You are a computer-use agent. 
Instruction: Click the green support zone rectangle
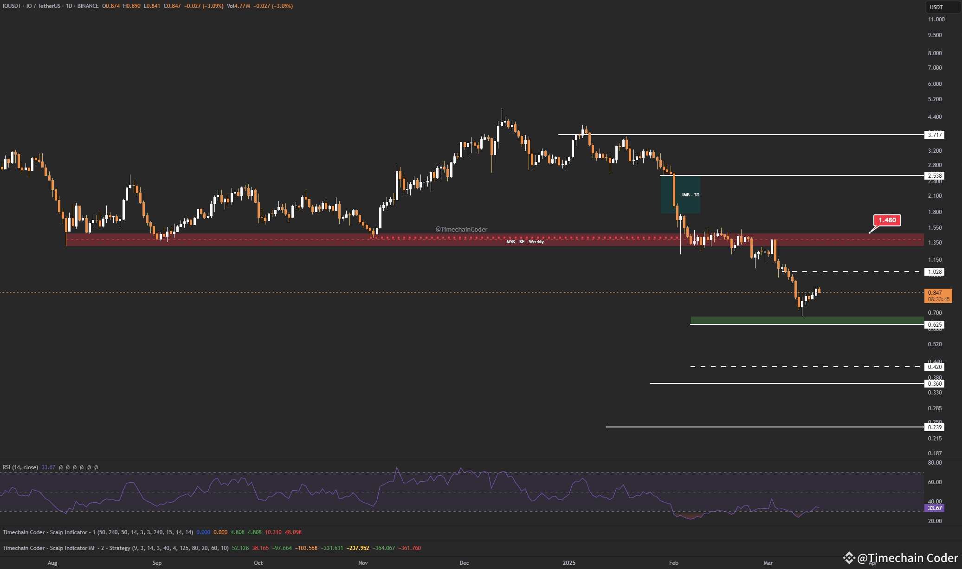pos(807,320)
